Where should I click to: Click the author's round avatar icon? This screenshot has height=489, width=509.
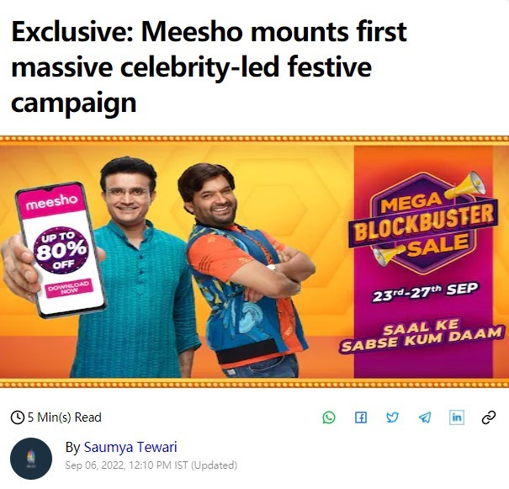[31, 458]
